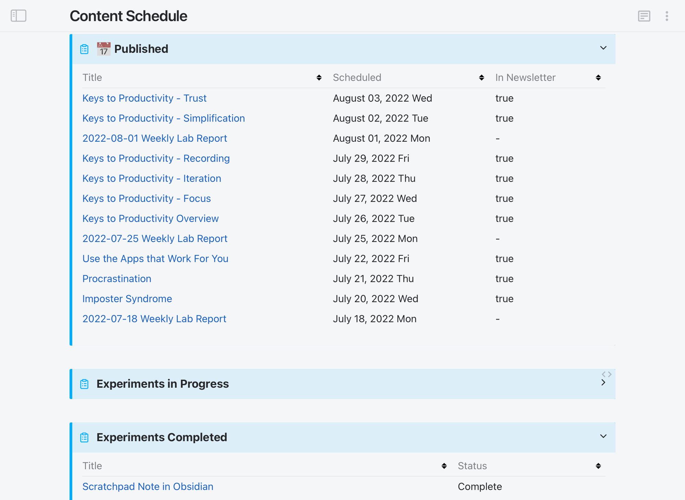
Task: Open Keys to Productivity - Focus note
Action: coord(147,198)
